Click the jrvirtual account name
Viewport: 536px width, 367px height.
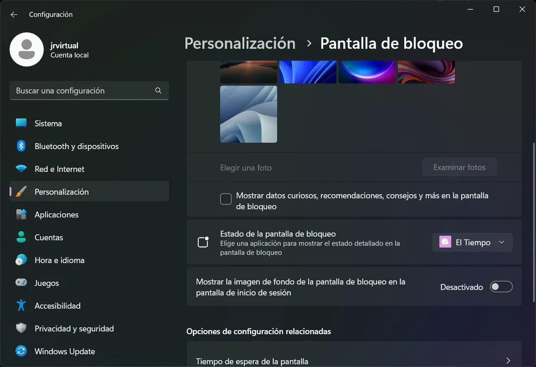tap(64, 46)
